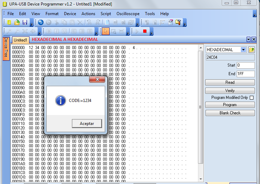Click the Blank Check button

click(x=230, y=113)
